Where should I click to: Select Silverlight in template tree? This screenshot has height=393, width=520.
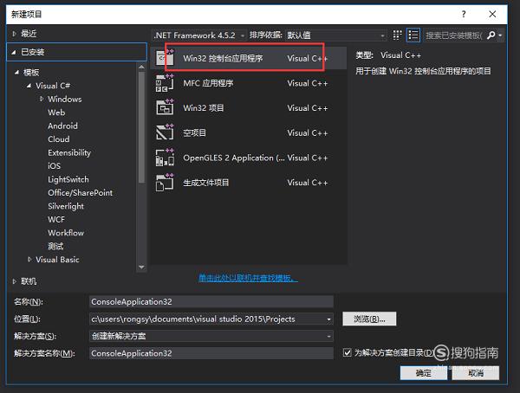pyautogui.click(x=66, y=206)
